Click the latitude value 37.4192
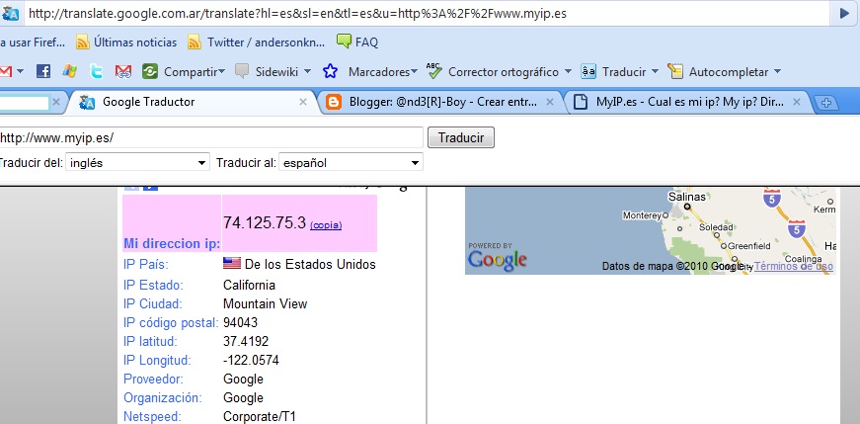Image resolution: width=860 pixels, height=424 pixels. click(246, 342)
